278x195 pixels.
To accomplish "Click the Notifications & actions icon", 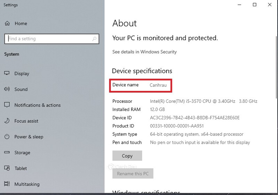I will tap(7, 105).
